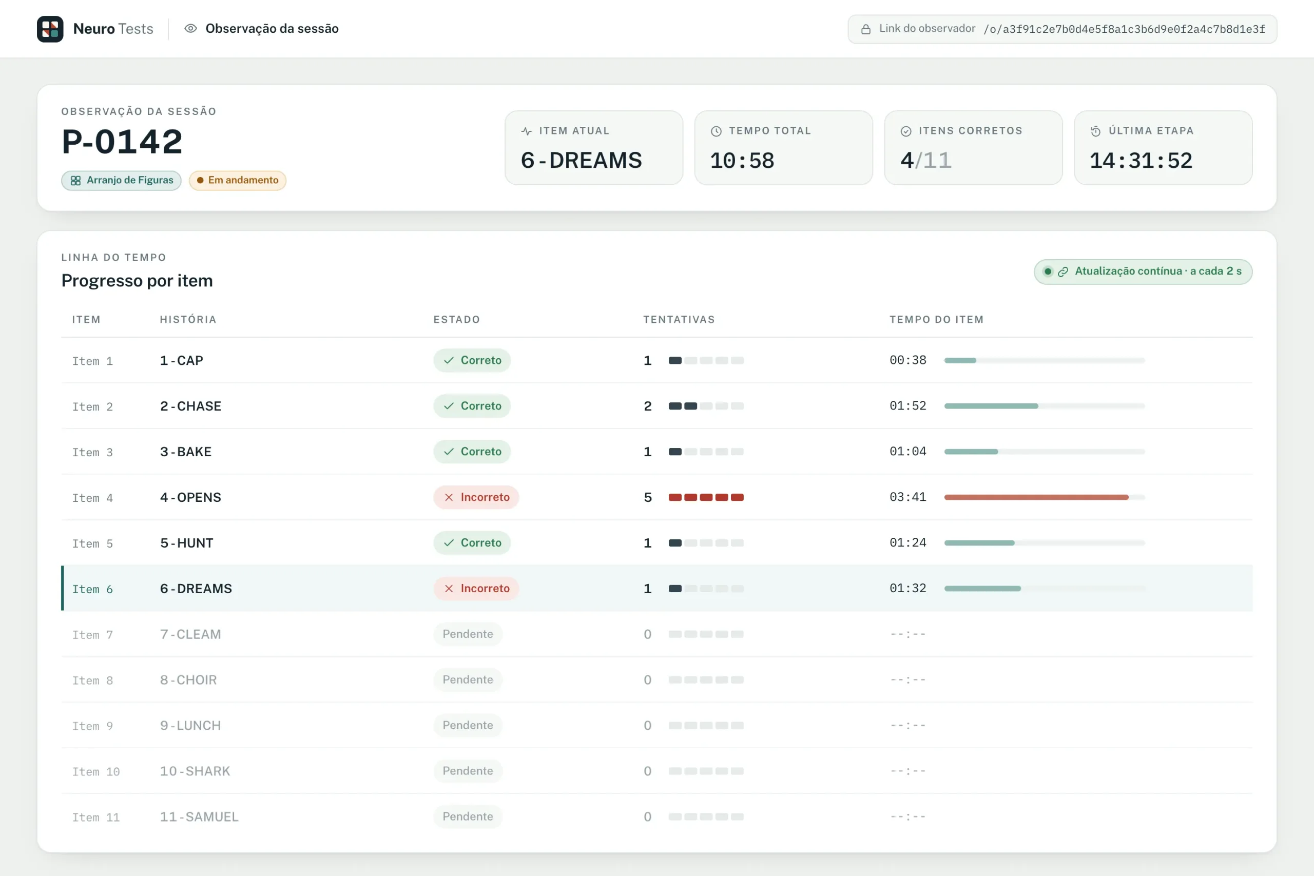Click the eye icon beside Observação da sessão

point(190,29)
